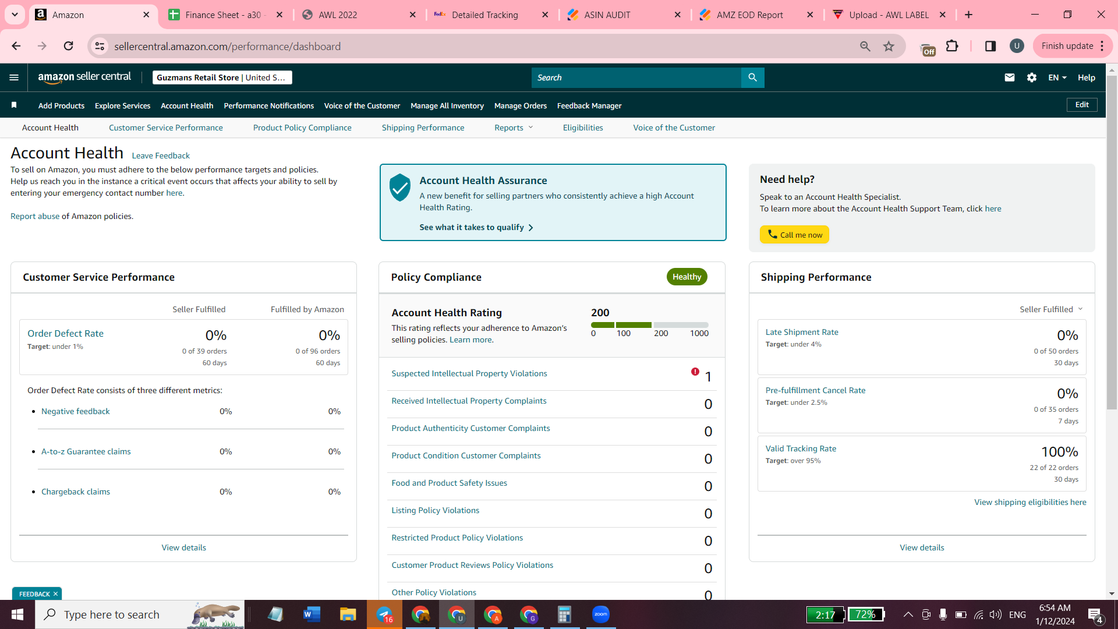Click the Call me now button

pyautogui.click(x=794, y=234)
